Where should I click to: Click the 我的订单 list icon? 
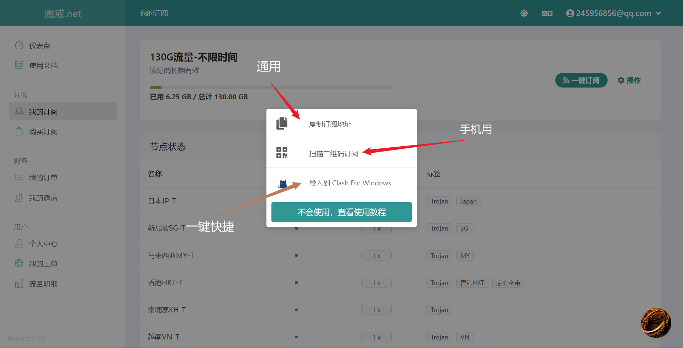[19, 177]
